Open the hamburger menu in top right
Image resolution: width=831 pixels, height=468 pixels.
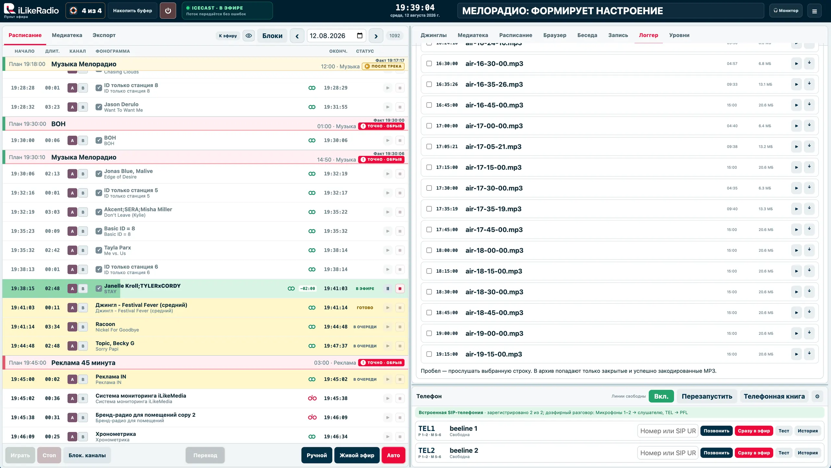pos(814,11)
